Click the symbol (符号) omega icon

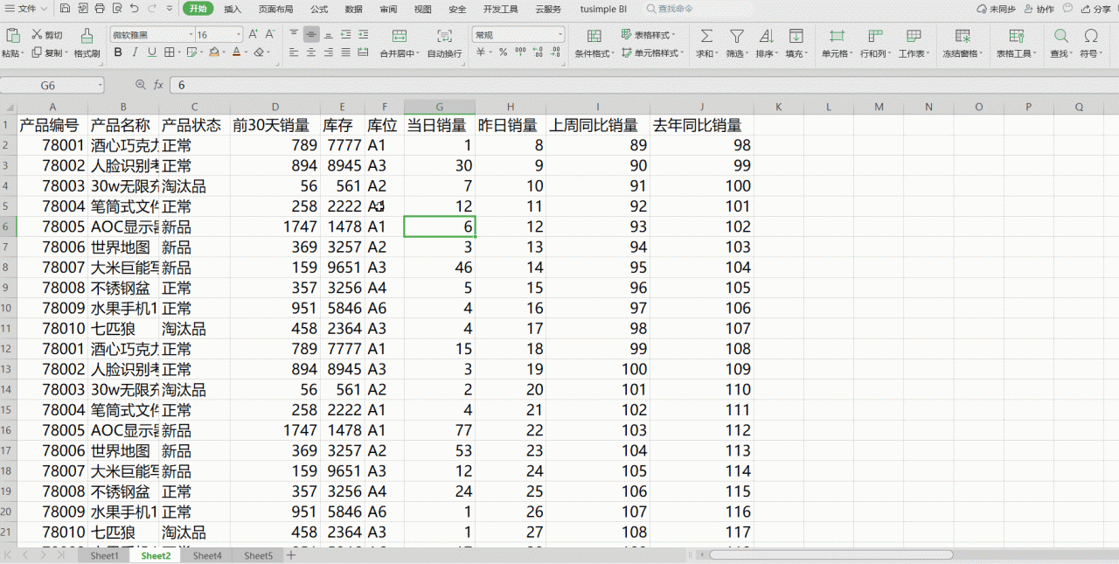click(x=1090, y=36)
